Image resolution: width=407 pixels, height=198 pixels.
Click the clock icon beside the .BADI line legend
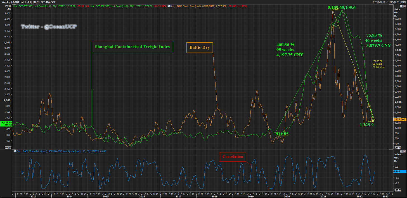168,6
